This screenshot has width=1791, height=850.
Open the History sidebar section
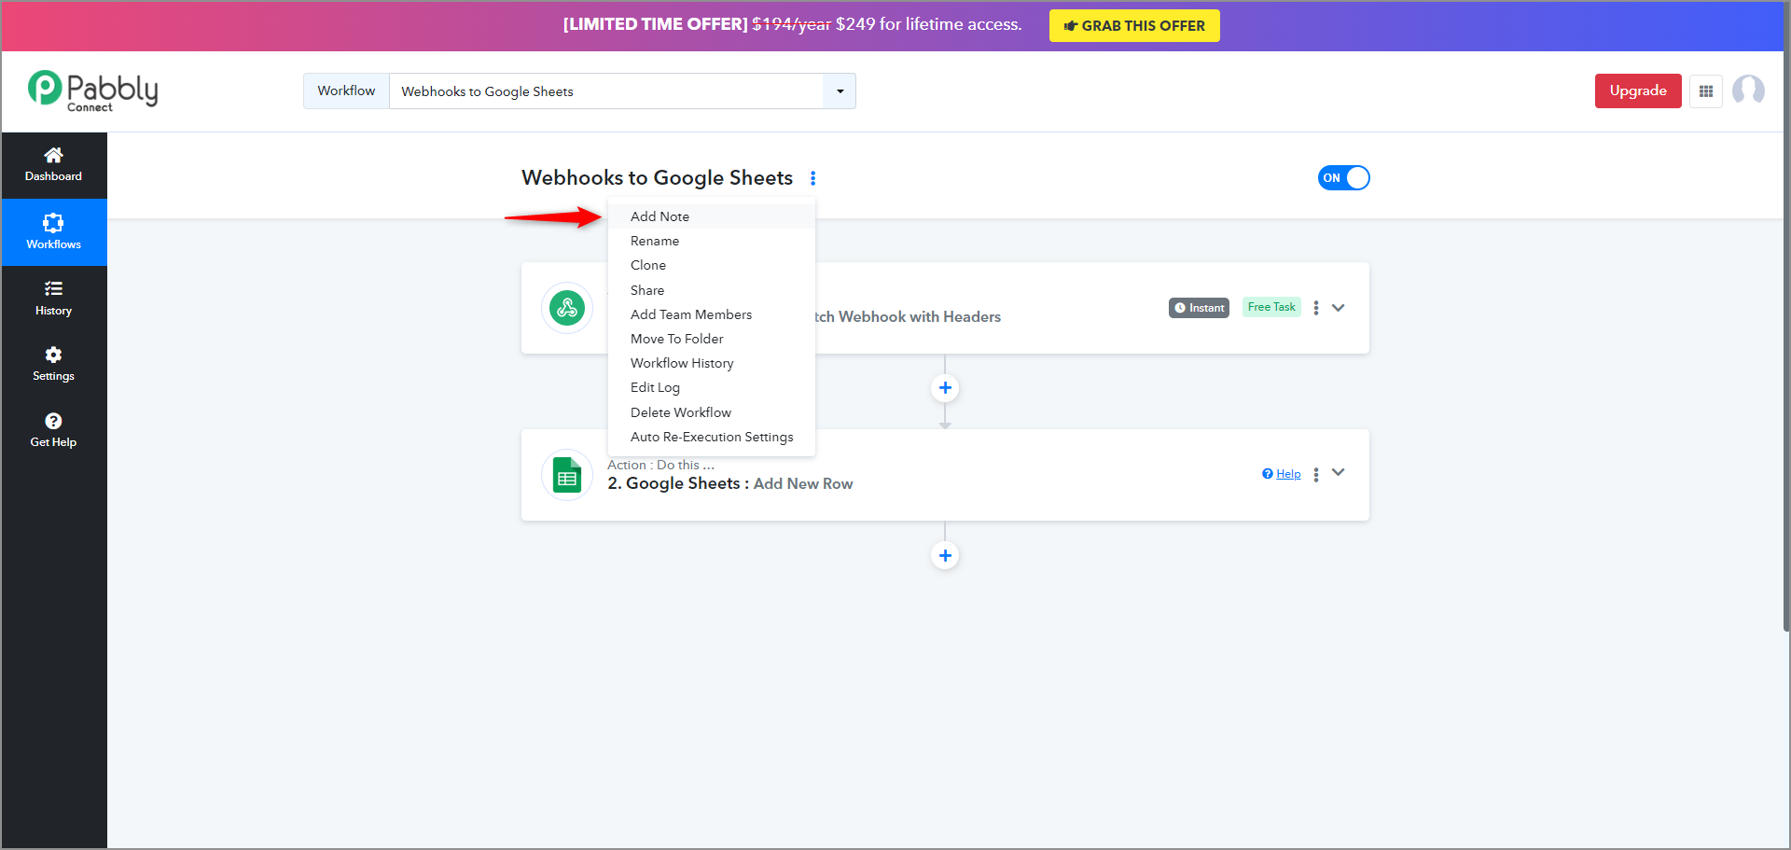[x=53, y=299]
